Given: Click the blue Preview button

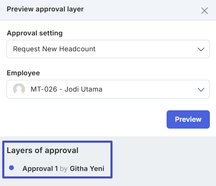Looking at the screenshot, I should click(188, 119).
